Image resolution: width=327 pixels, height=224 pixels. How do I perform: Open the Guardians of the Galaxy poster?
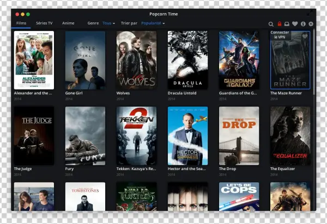239,60
